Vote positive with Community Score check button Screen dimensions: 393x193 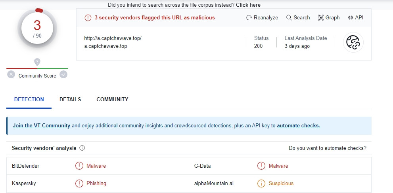[x=63, y=74]
